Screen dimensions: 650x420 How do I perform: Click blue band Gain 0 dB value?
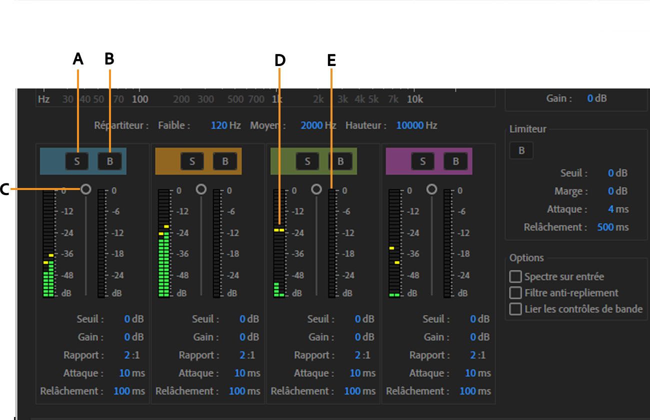pos(134,337)
